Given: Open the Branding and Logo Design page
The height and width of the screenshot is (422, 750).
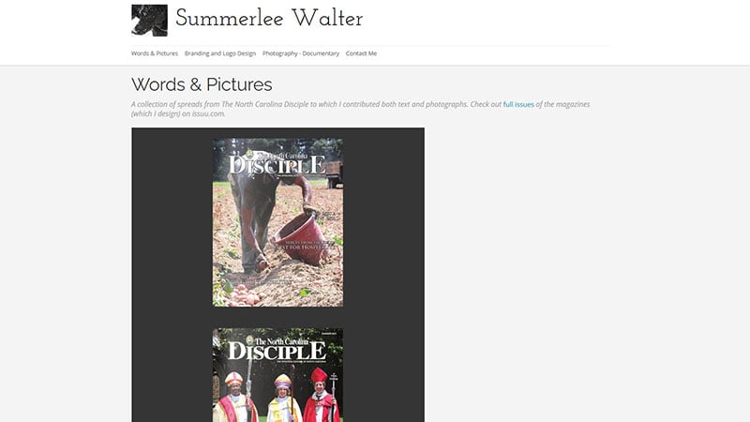Looking at the screenshot, I should pos(220,53).
